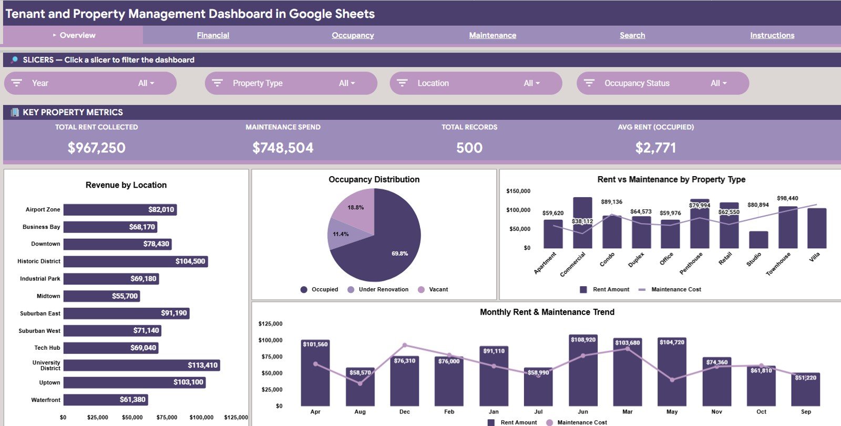Select the Historic District revenue bar
This screenshot has height=426, width=841.
point(136,261)
